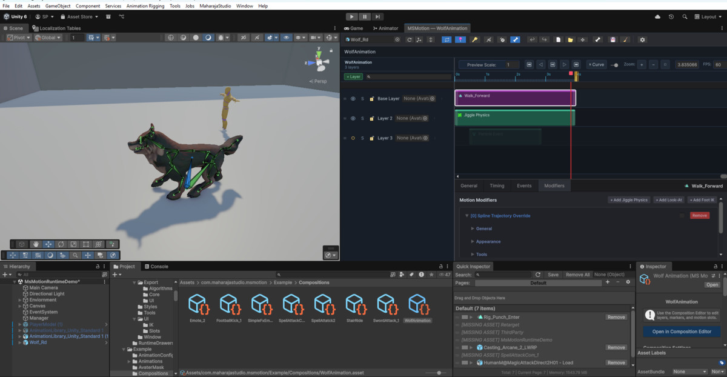
Task: Open the undo history clock icon
Action: (671, 17)
